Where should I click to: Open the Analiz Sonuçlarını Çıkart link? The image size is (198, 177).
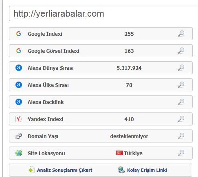point(65,170)
